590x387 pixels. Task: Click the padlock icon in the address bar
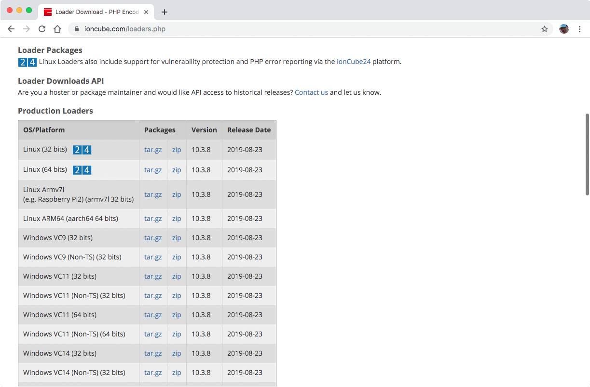click(x=76, y=29)
